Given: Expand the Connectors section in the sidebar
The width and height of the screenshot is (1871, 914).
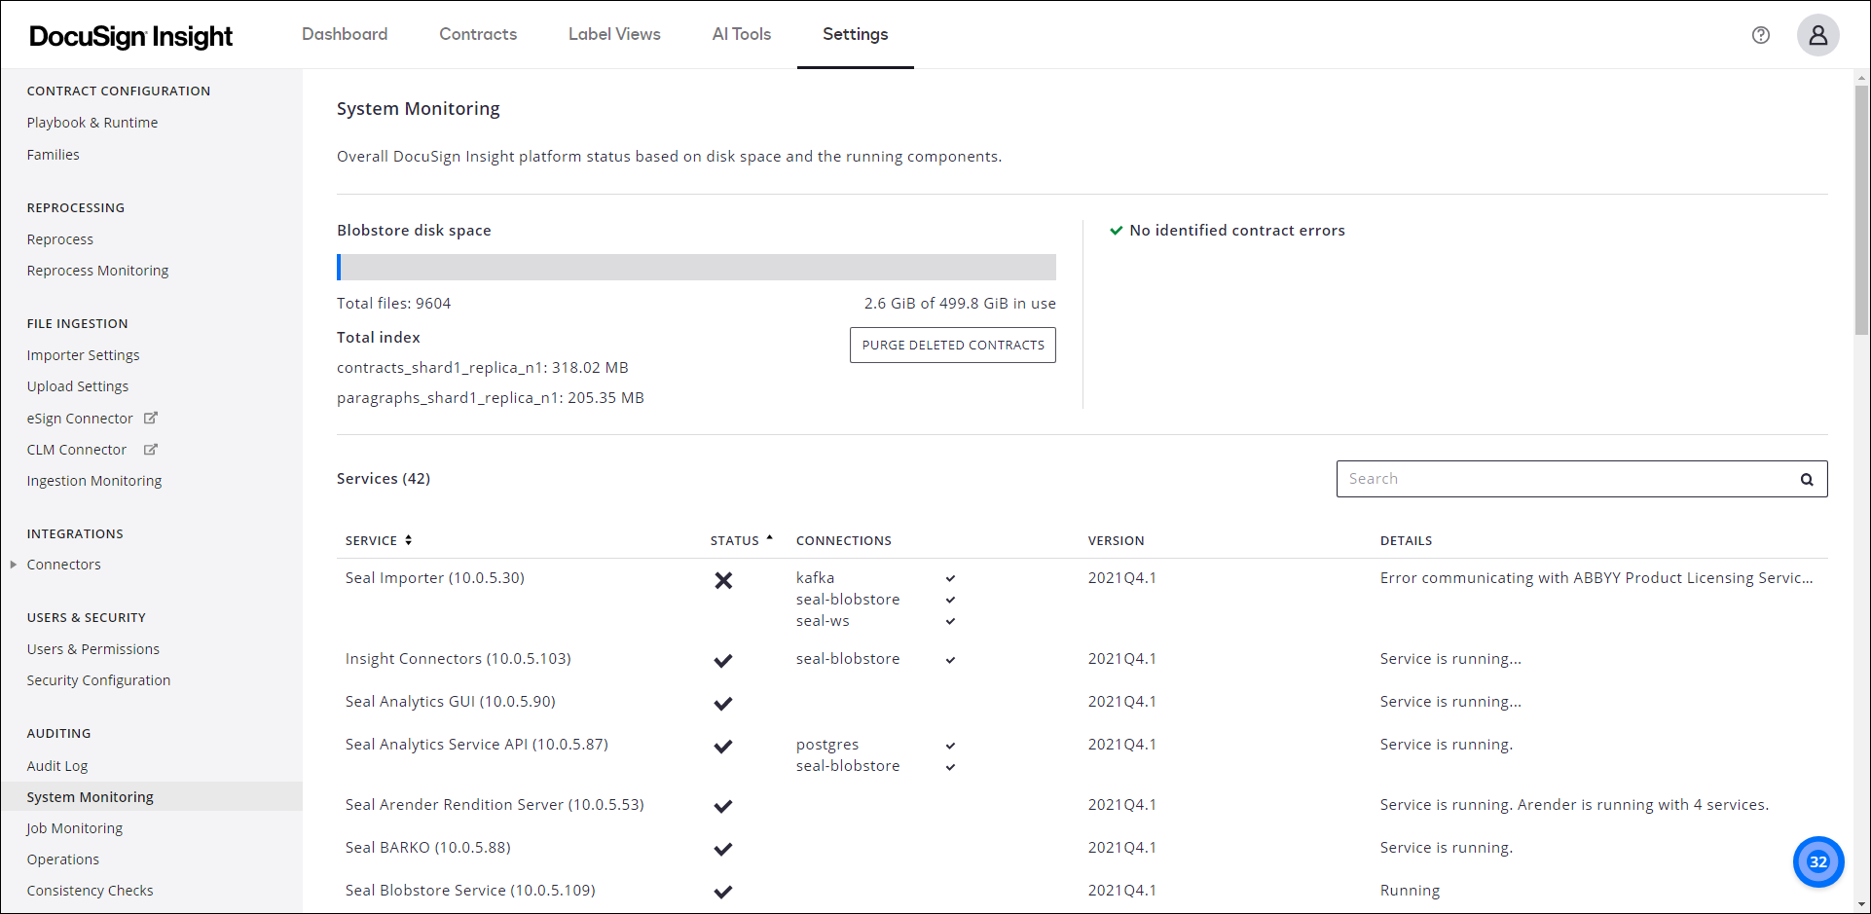Looking at the screenshot, I should click(13, 564).
